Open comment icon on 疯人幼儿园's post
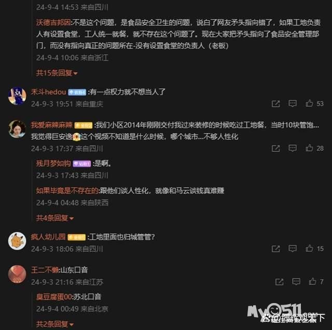332x330 pixels. point(293,249)
